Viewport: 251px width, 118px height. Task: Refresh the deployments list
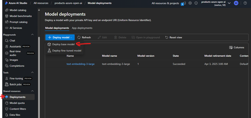point(84,37)
